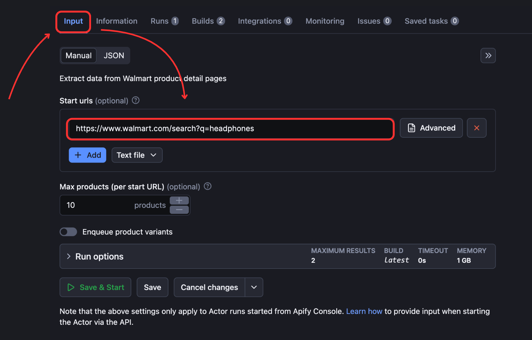This screenshot has height=340, width=532.
Task: Remove the start URL using red X icon
Action: click(x=477, y=128)
